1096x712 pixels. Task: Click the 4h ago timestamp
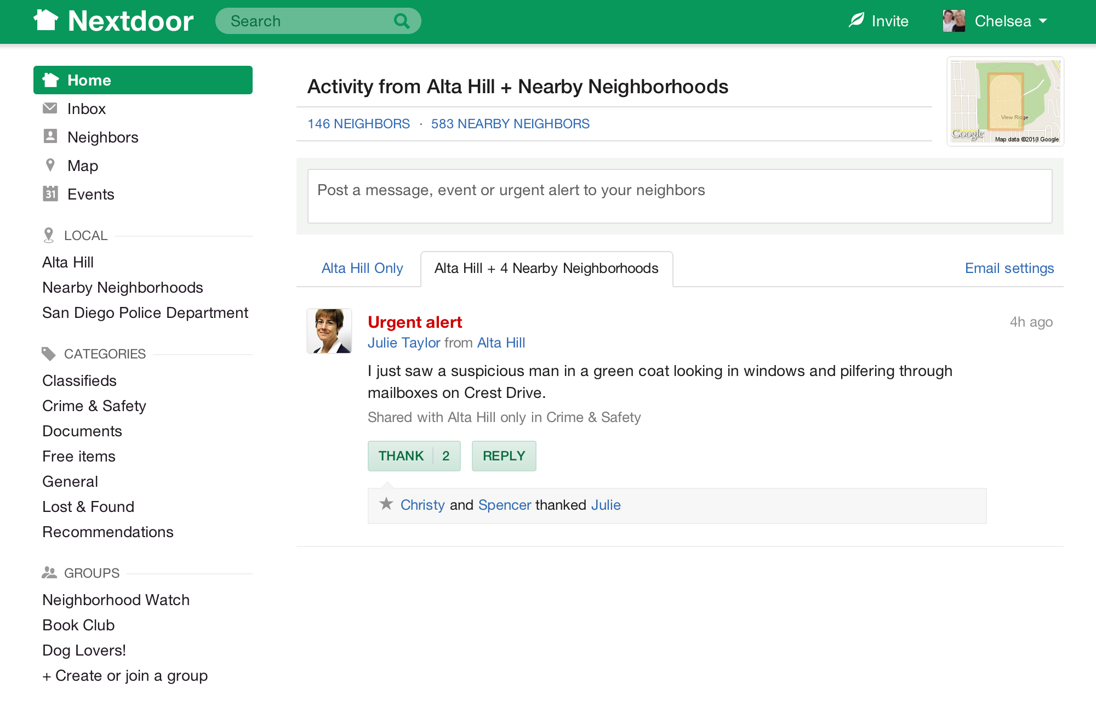[x=1031, y=322]
